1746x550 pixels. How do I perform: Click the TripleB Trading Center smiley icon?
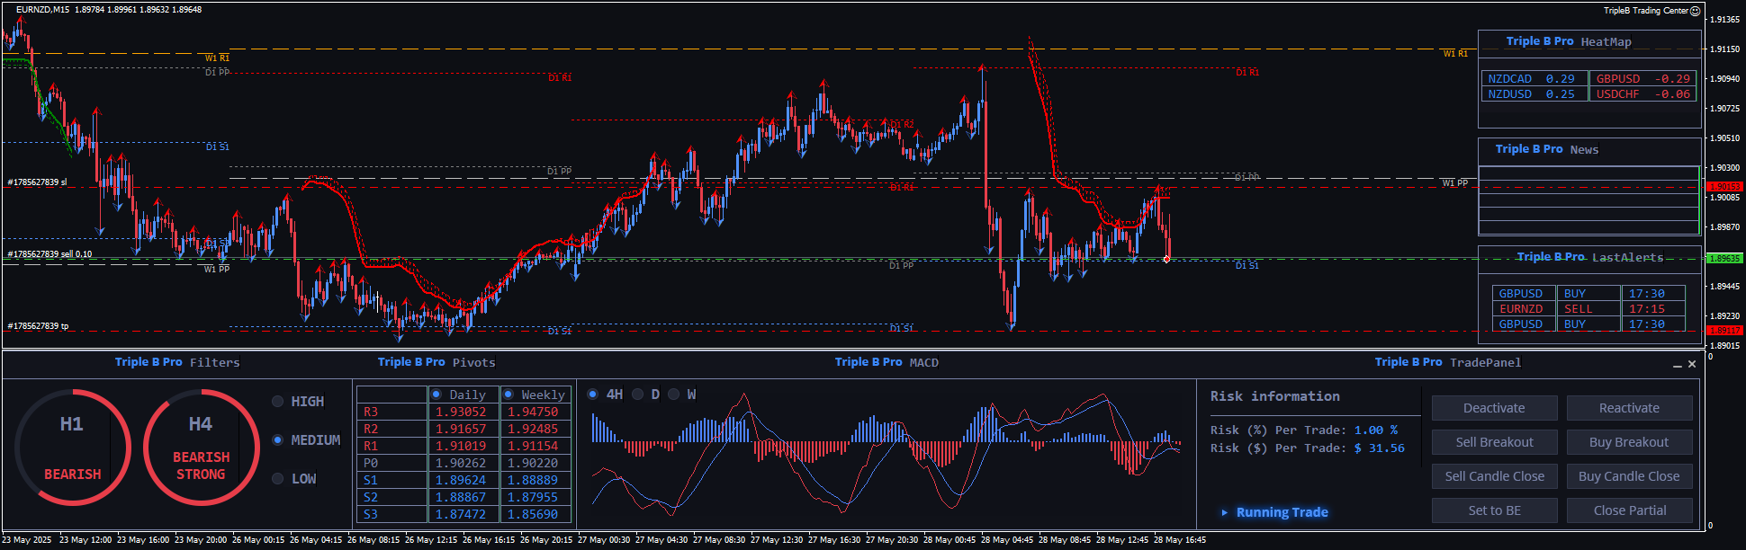tap(1695, 11)
